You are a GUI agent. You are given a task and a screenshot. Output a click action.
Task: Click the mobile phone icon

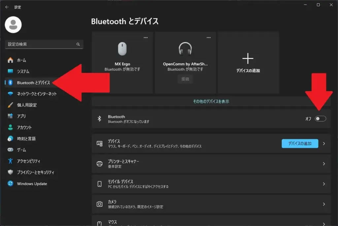(x=99, y=184)
